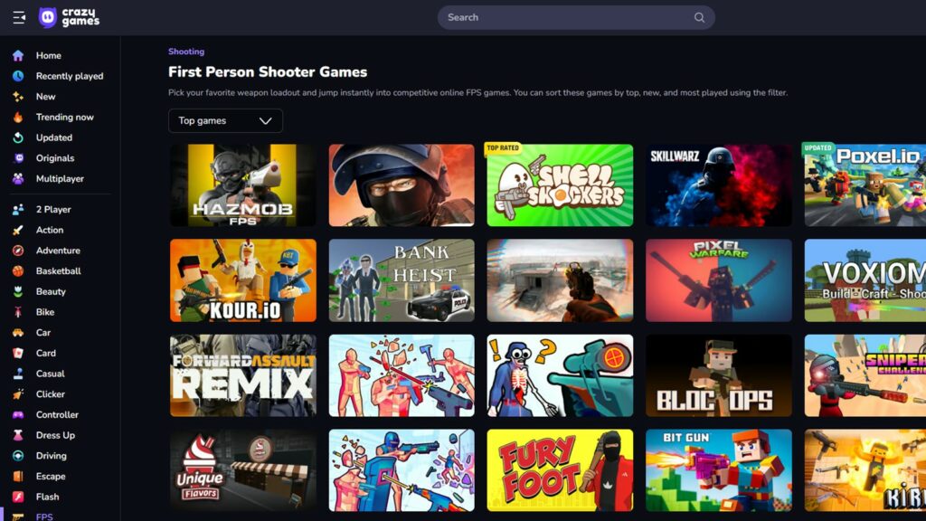Open the Basketball sidebar link
926x521 pixels.
click(x=59, y=271)
